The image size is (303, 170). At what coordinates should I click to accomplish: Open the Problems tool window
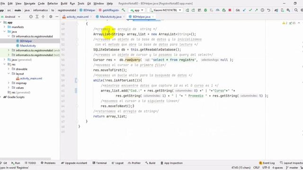pos(48,163)
